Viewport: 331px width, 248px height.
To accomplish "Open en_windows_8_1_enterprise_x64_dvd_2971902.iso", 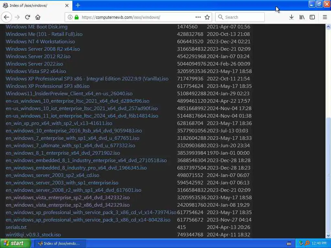I will [x=63, y=153].
